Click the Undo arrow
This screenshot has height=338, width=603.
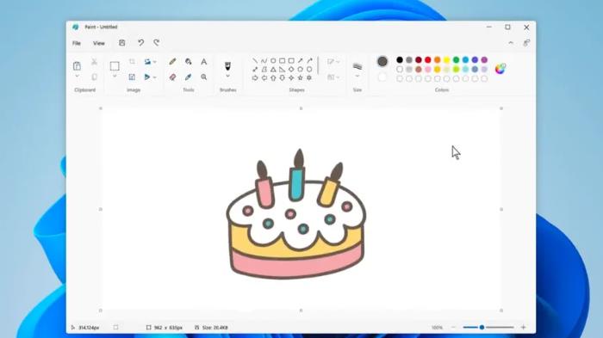pyautogui.click(x=140, y=43)
